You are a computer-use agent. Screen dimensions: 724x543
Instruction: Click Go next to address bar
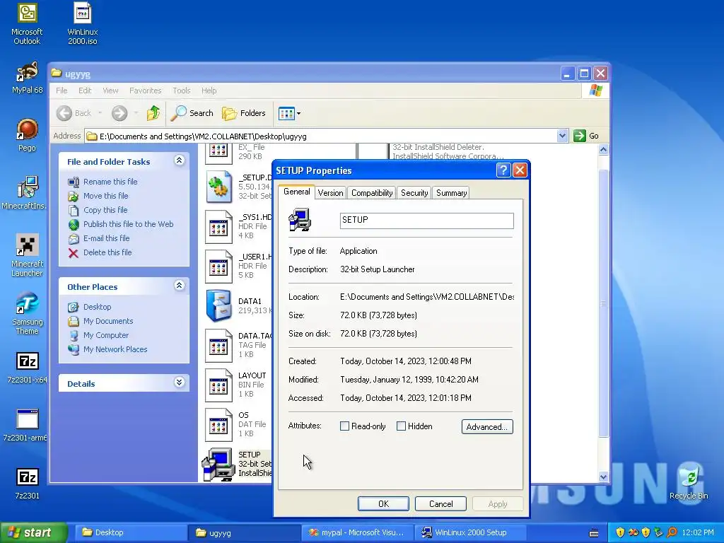[586, 136]
